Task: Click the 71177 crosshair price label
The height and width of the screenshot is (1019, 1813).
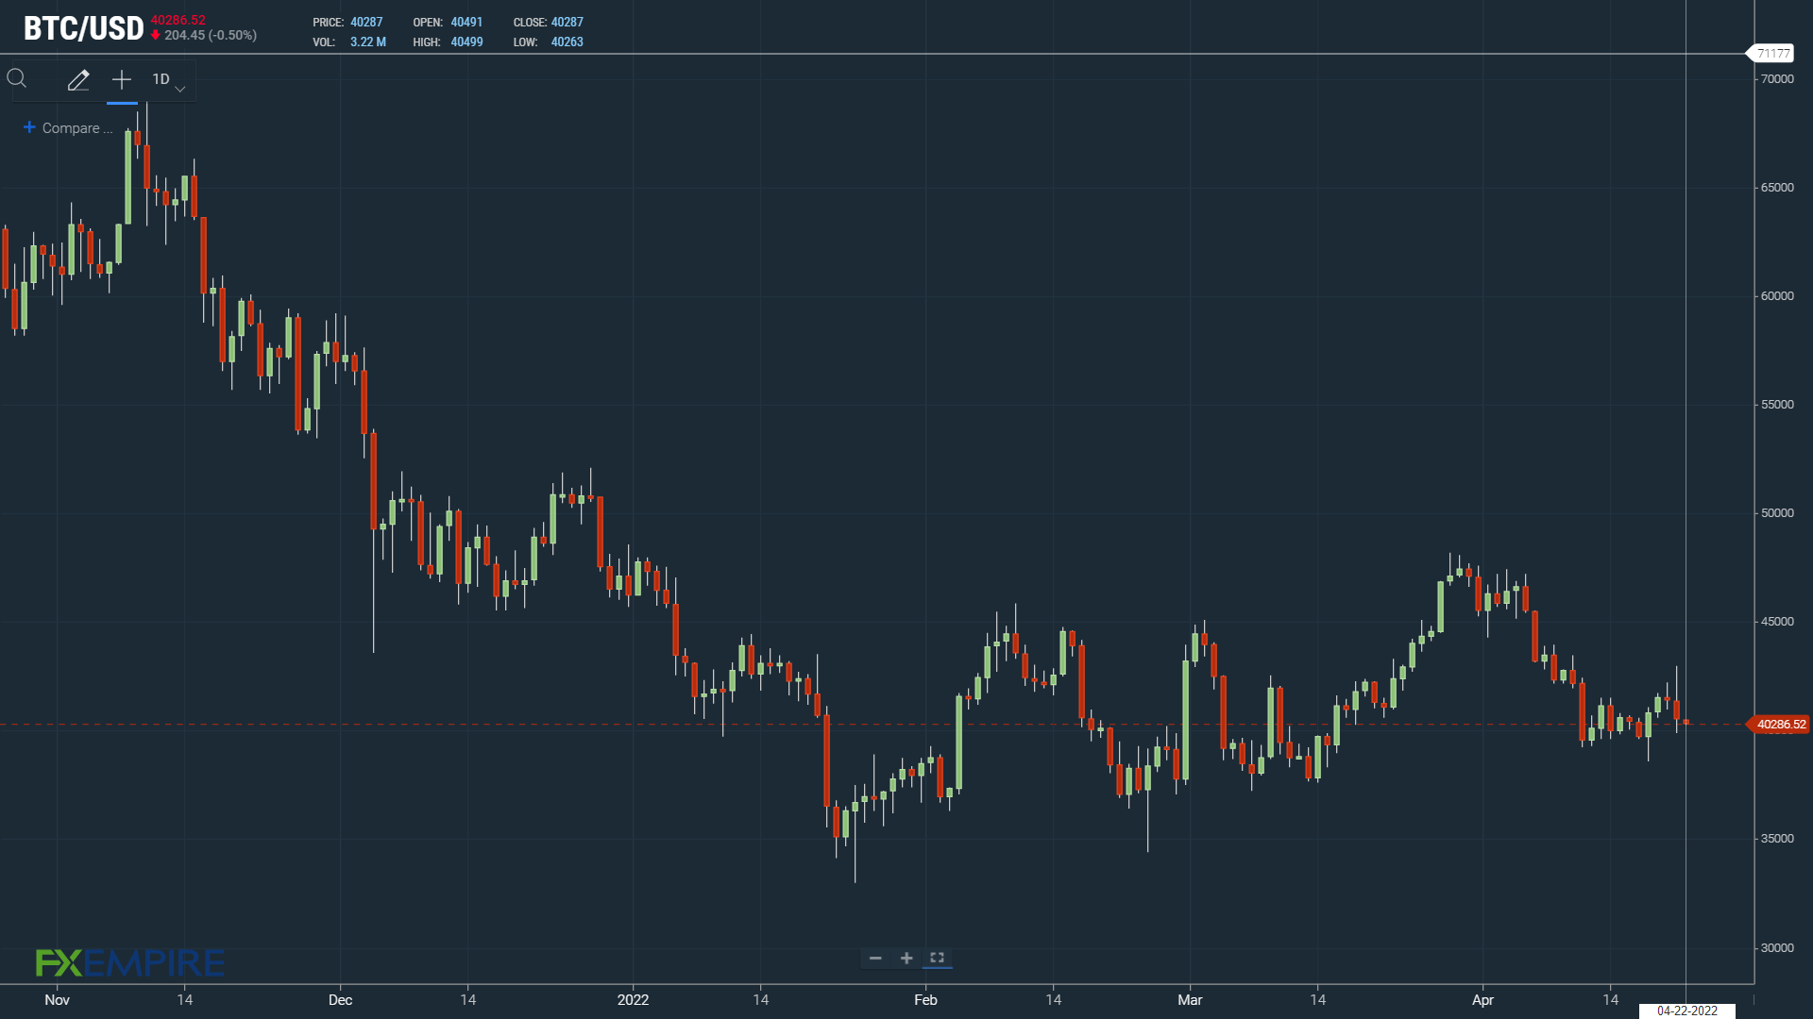Action: pyautogui.click(x=1772, y=54)
